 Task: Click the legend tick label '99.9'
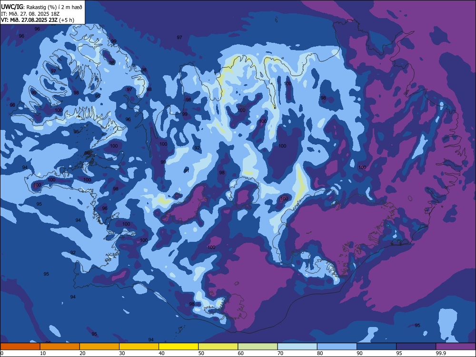[440, 353]
